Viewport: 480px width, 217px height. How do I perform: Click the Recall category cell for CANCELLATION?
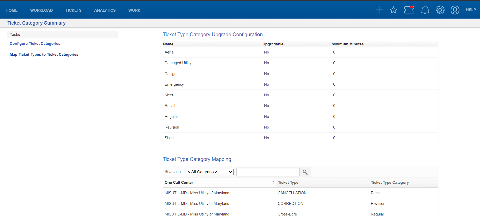pos(376,193)
